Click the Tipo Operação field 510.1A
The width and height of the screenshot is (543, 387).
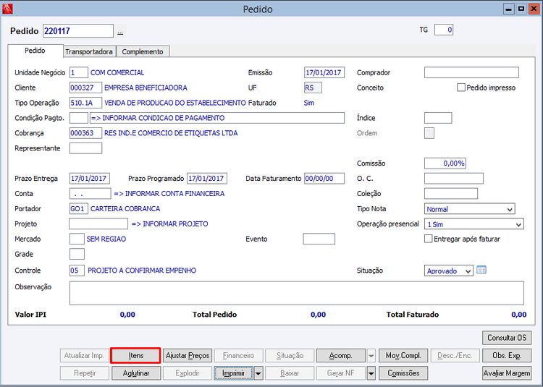point(85,103)
